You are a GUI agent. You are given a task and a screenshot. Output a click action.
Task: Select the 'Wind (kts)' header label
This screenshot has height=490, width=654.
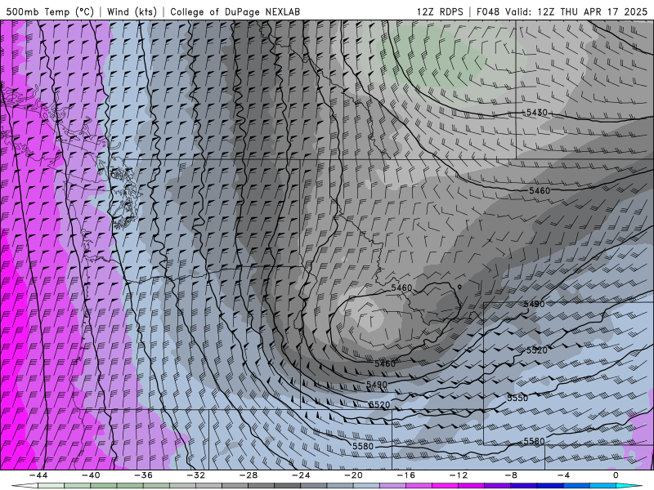pyautogui.click(x=132, y=11)
